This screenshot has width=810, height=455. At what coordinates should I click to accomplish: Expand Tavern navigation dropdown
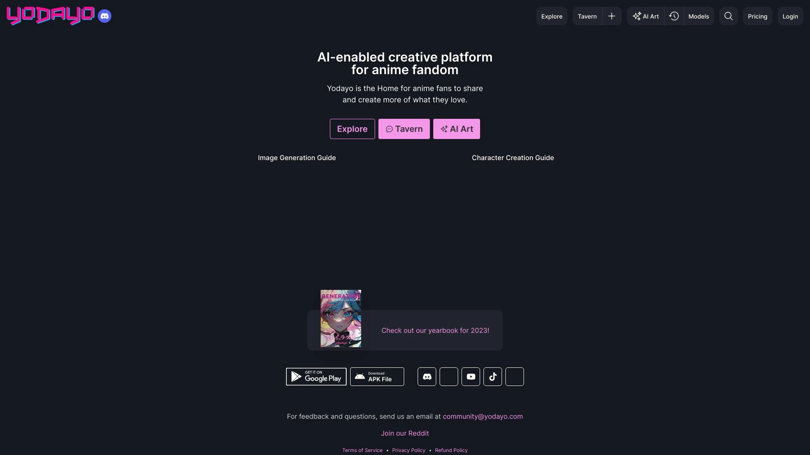coord(612,16)
